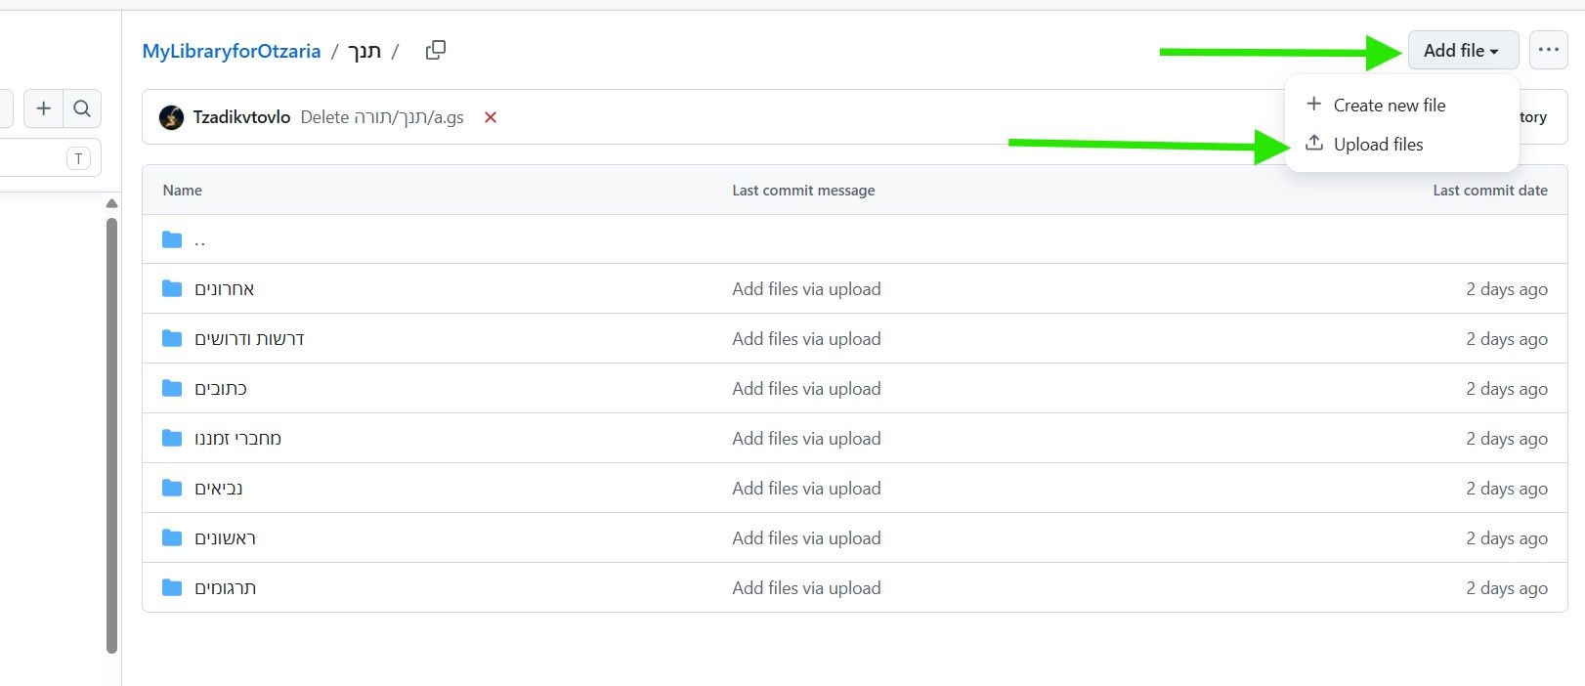Open the כתובים folder
Image resolution: width=1585 pixels, height=686 pixels.
(x=221, y=389)
